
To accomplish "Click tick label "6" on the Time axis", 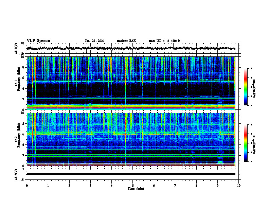I will (x=154, y=186).
